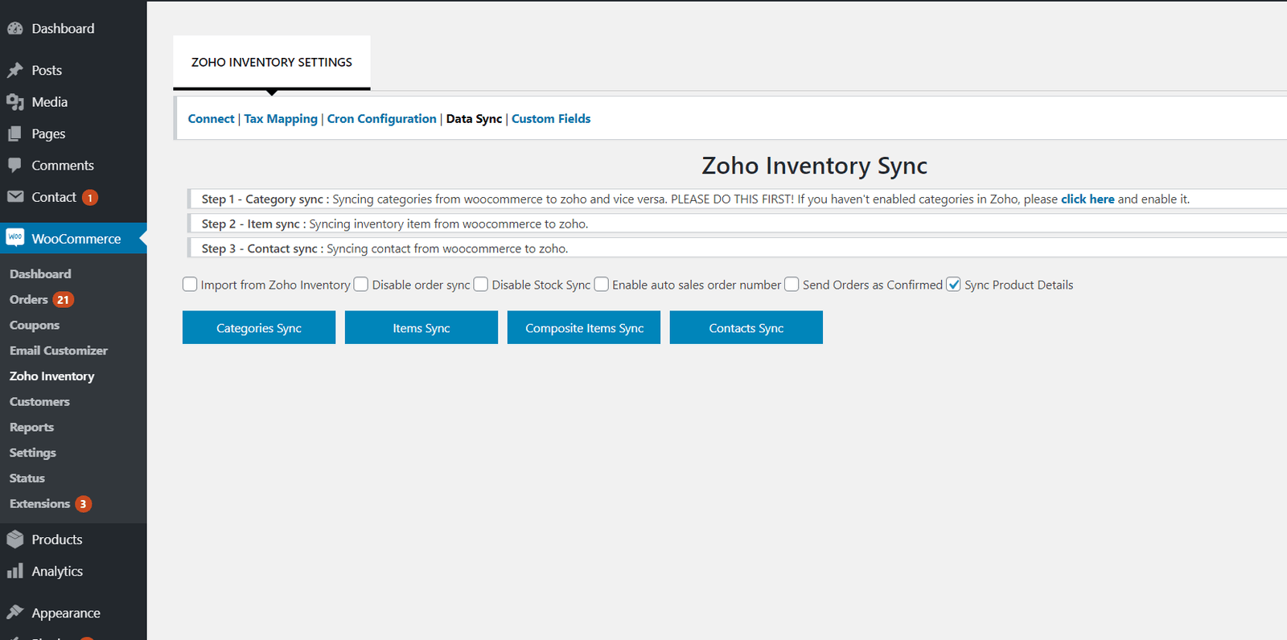The width and height of the screenshot is (1287, 640).
Task: Click Composite Items Sync button
Action: [x=584, y=327]
